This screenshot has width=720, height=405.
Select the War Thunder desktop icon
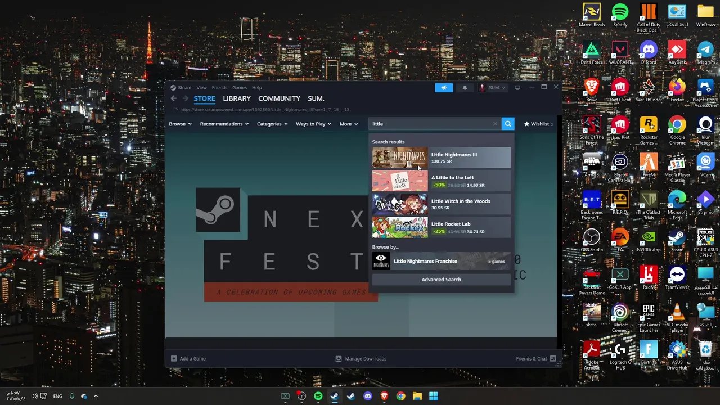649,90
